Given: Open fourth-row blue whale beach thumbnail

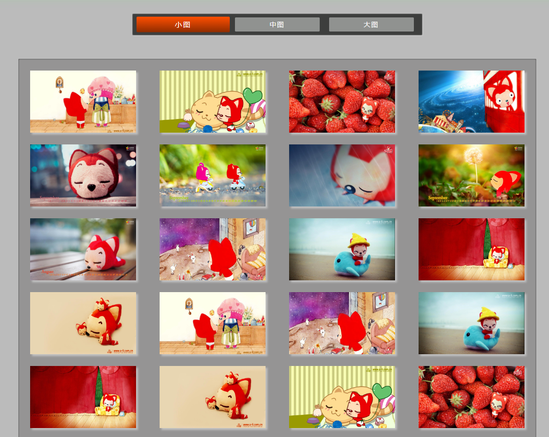Looking at the screenshot, I should tap(471, 323).
